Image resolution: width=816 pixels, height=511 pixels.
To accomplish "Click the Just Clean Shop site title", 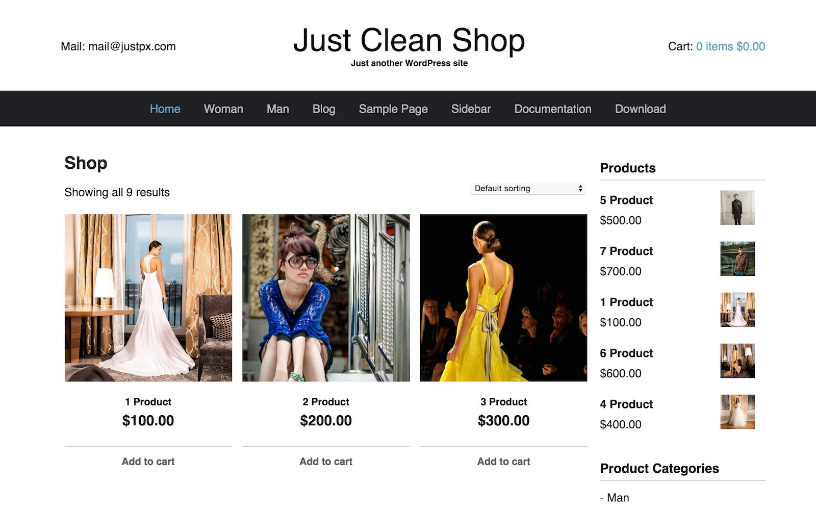I will click(409, 40).
